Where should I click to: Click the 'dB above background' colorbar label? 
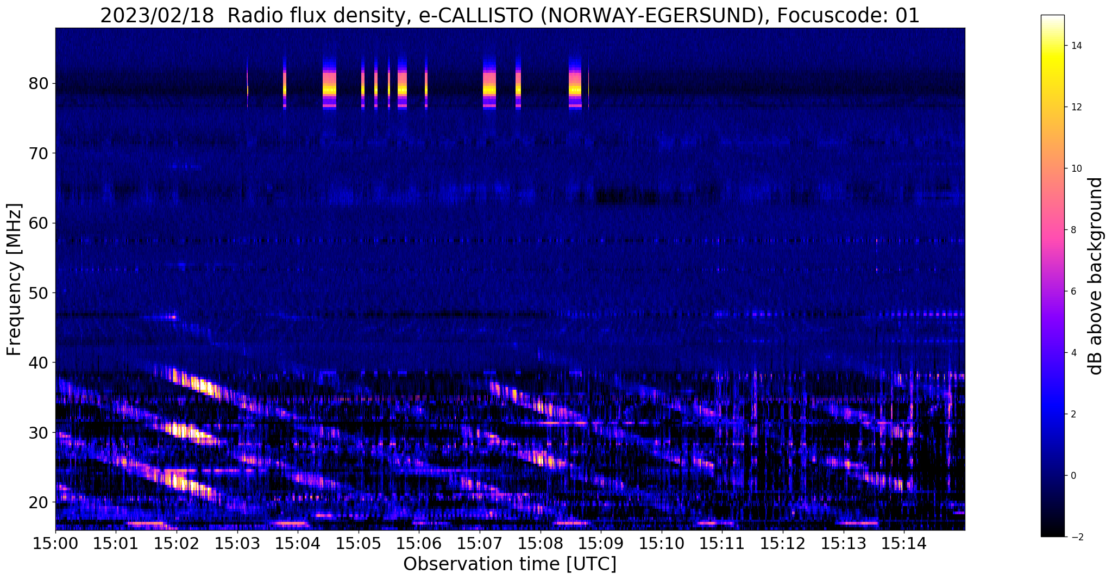coord(1096,276)
